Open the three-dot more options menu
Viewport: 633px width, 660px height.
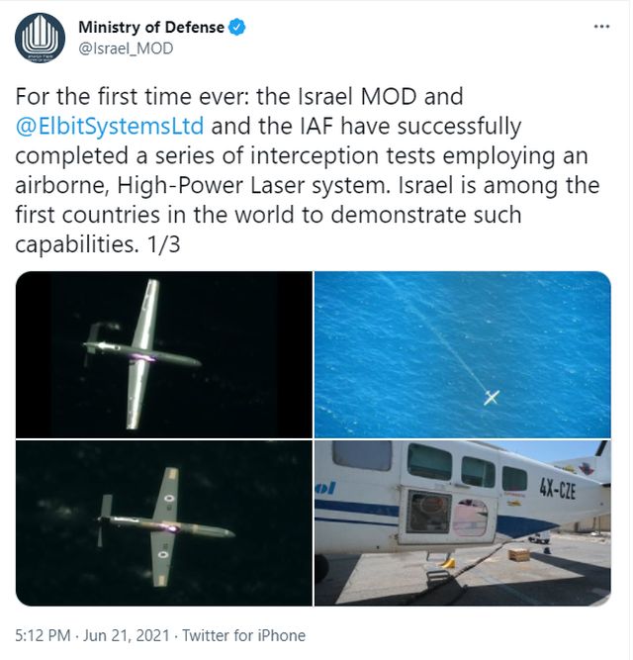coord(601,27)
